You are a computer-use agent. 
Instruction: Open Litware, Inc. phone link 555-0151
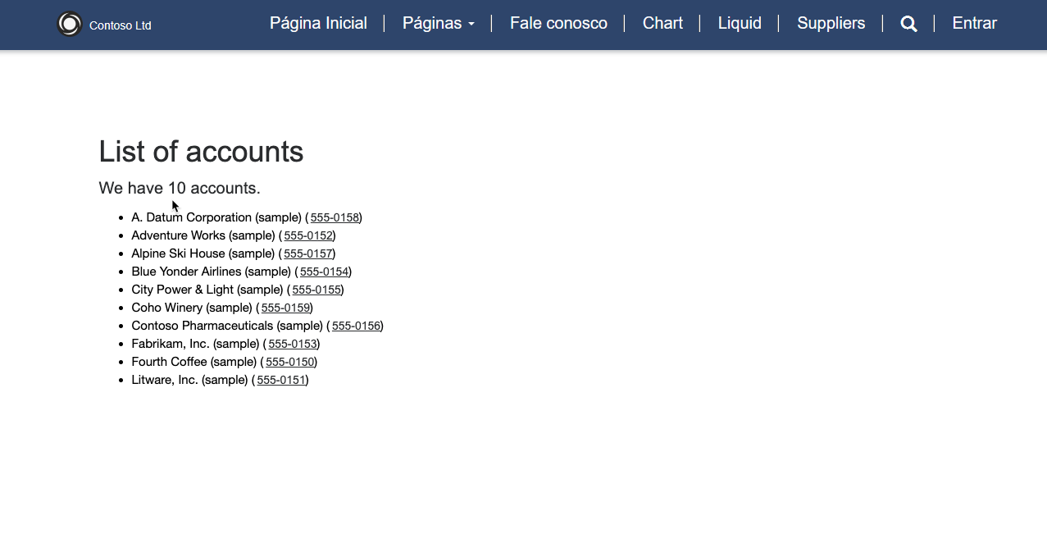(281, 380)
